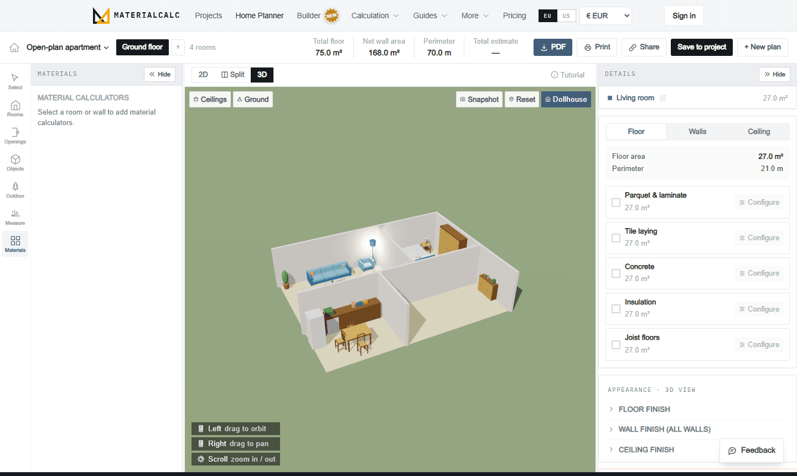Open the Calculation menu dropdown
Screen dimensions: 797x476
pos(375,15)
